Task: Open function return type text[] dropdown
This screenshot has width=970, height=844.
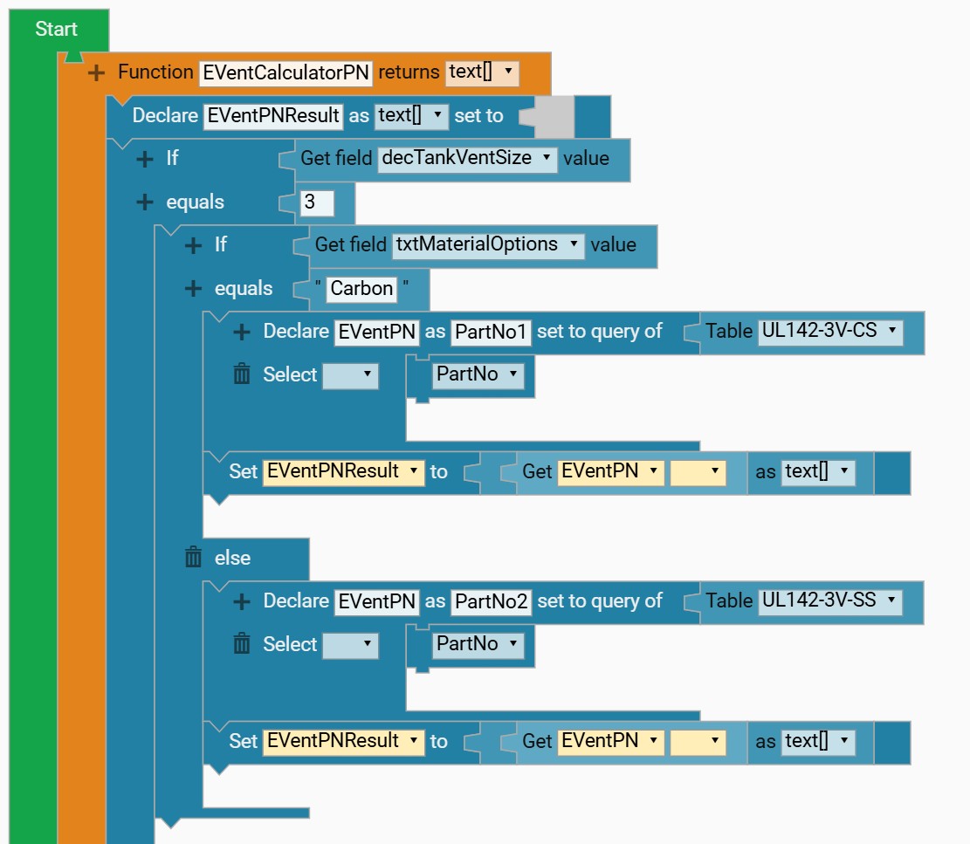Action: [482, 72]
